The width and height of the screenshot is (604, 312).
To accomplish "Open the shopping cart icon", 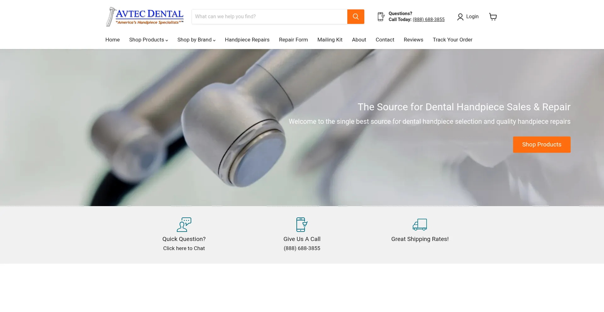I will pyautogui.click(x=493, y=17).
